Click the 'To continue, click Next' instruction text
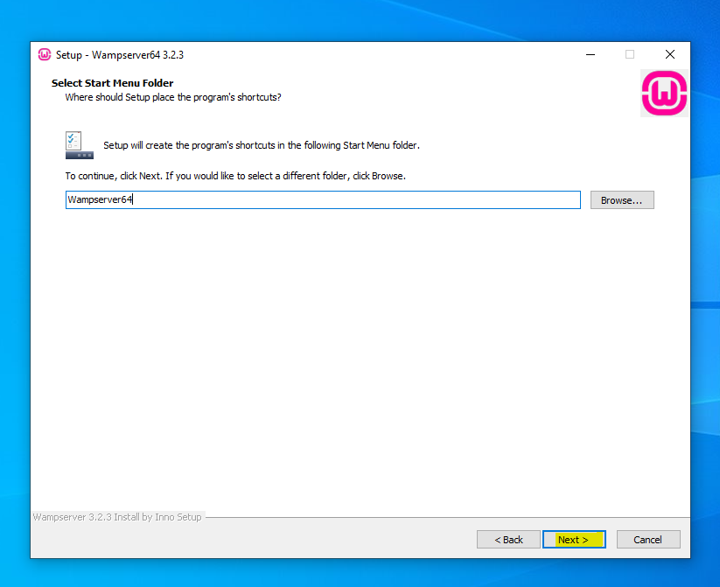 point(235,176)
